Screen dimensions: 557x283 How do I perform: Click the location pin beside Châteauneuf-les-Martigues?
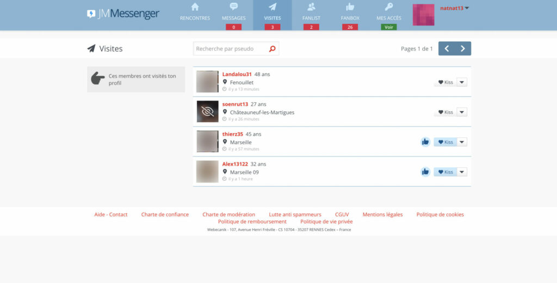tap(225, 112)
